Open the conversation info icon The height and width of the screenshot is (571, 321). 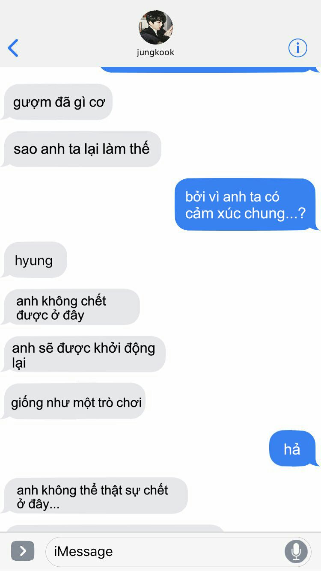click(298, 48)
